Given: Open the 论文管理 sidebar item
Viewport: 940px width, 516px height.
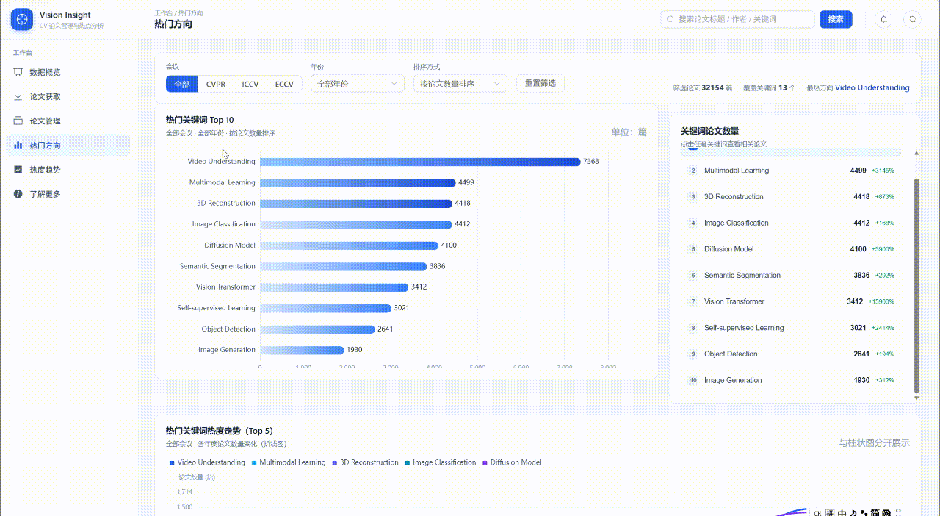Looking at the screenshot, I should (x=68, y=121).
